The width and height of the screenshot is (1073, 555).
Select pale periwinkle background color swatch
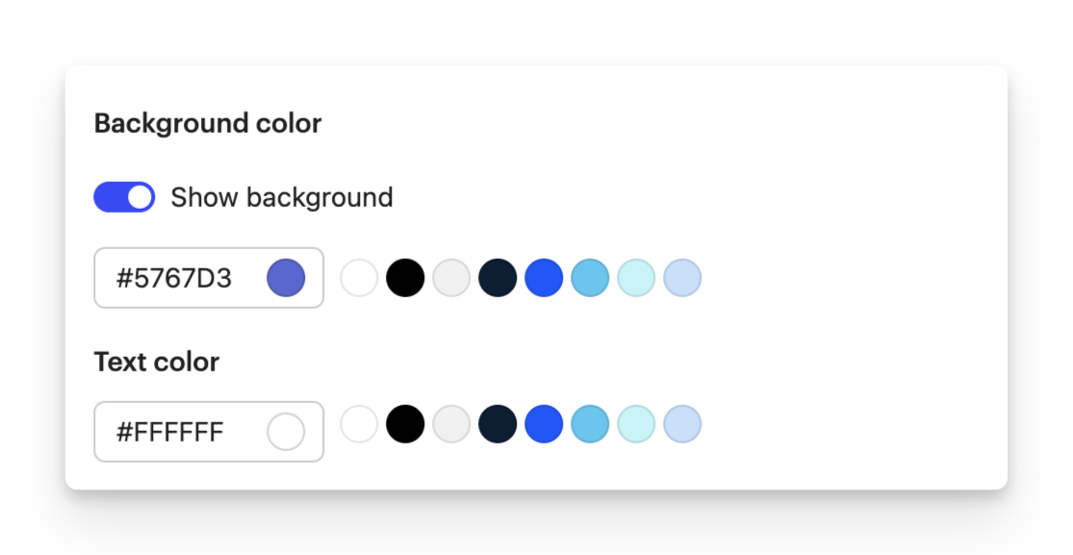pos(682,278)
